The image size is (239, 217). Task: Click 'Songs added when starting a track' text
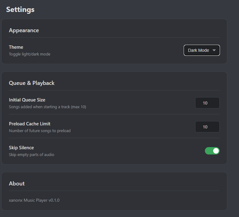coord(47,107)
